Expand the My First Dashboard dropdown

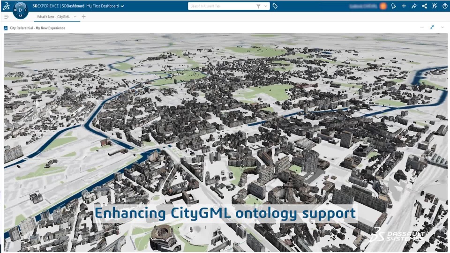point(122,6)
